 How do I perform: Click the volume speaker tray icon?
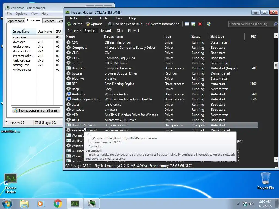point(251,204)
